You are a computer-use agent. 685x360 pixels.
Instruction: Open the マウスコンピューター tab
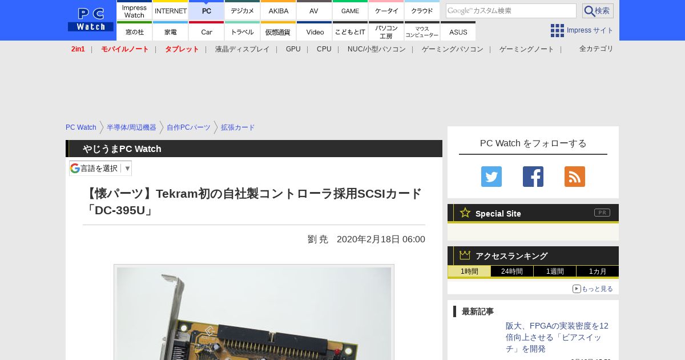(422, 31)
